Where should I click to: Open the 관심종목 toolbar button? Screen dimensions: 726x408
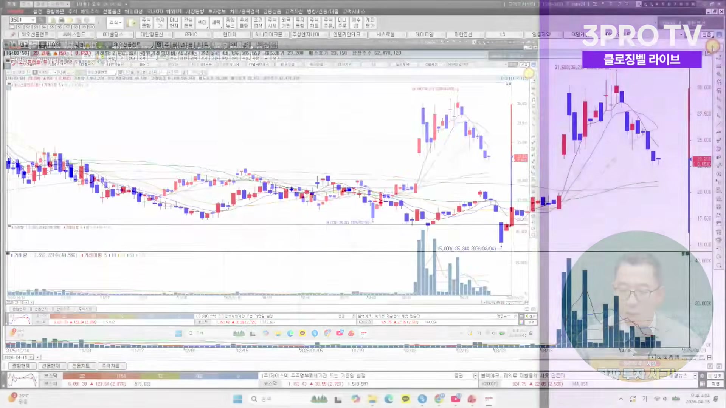coord(188,23)
